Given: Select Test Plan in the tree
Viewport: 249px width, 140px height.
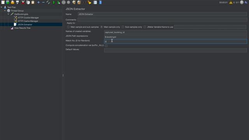Looking at the screenshot, I should [x=12, y=7].
